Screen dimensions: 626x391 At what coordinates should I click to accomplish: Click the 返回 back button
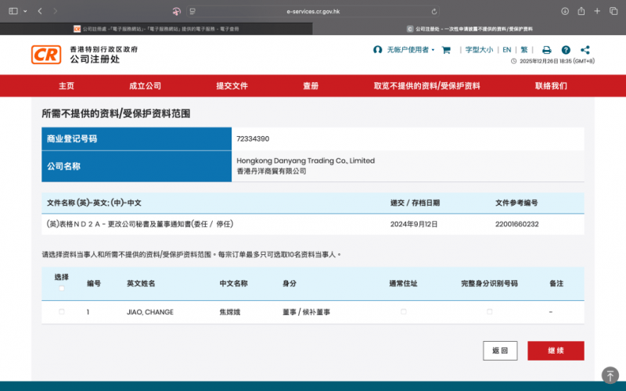[500, 351]
